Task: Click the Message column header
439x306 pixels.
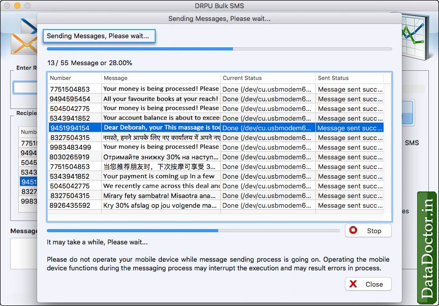Action: click(x=161, y=78)
